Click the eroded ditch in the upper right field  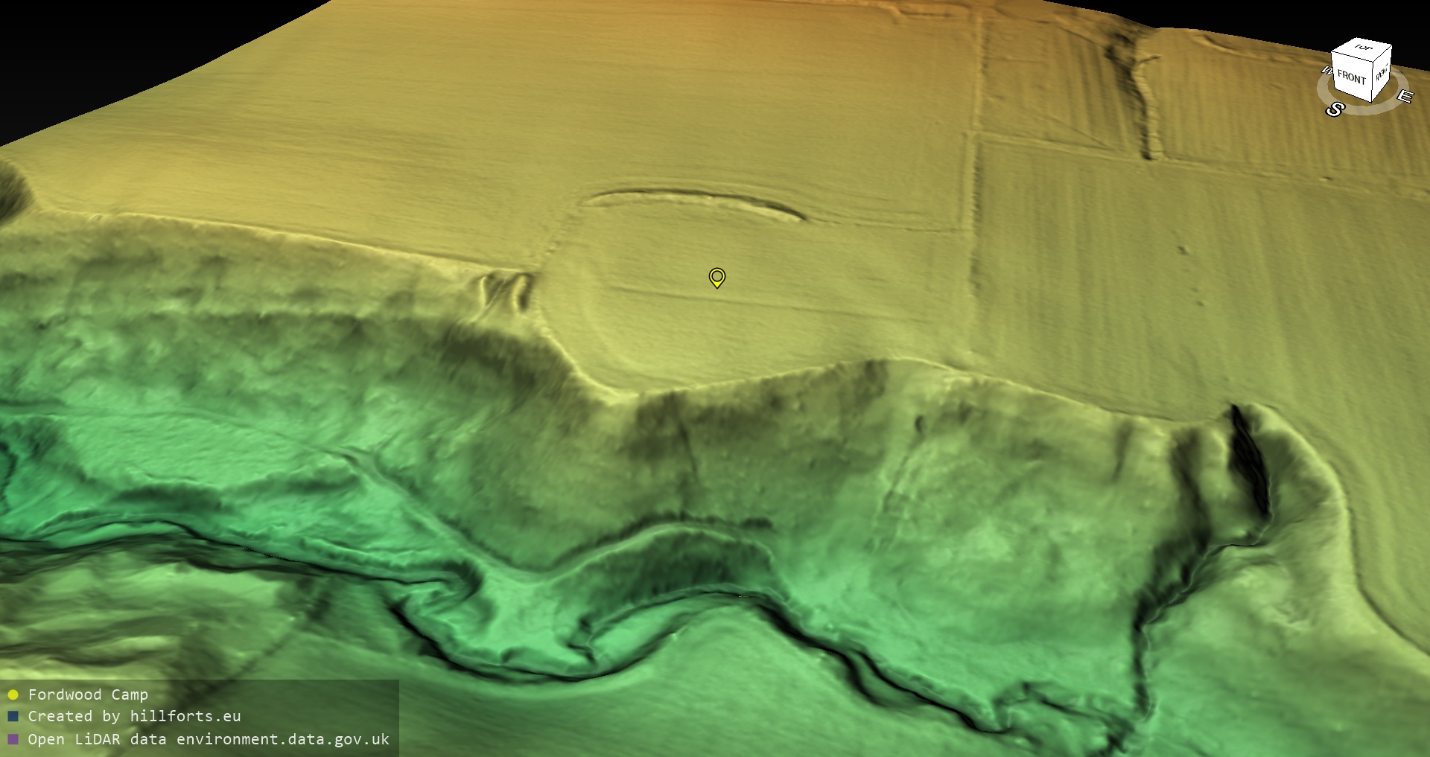click(1136, 89)
